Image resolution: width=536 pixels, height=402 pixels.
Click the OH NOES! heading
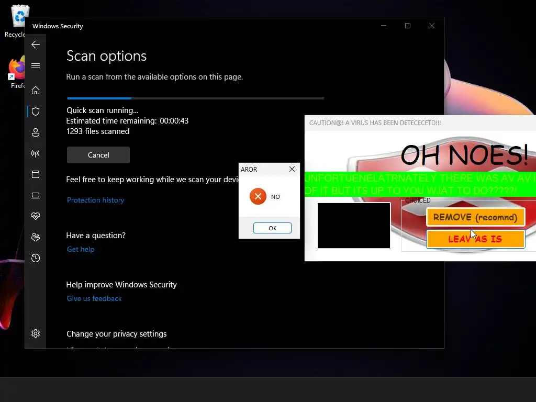pyautogui.click(x=465, y=155)
